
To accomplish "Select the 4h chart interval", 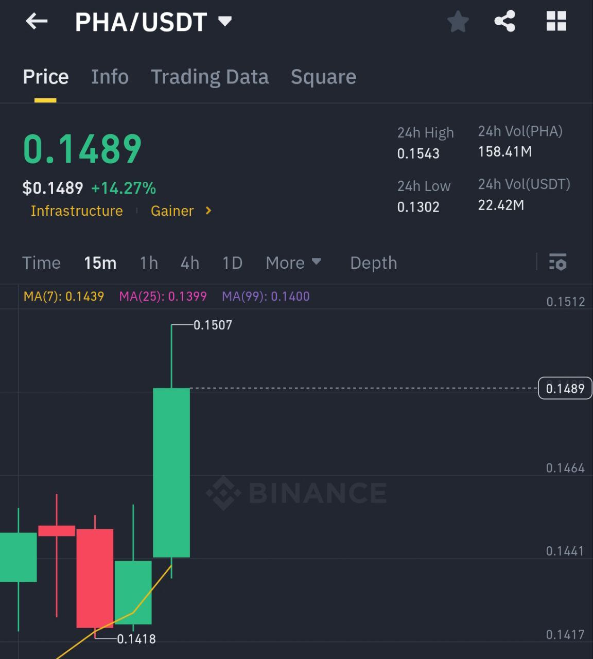I will [190, 263].
